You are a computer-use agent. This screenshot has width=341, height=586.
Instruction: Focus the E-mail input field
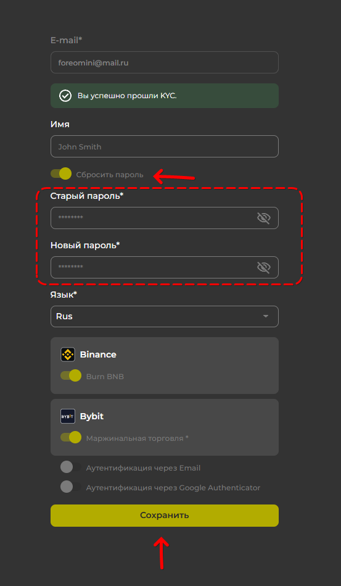pyautogui.click(x=165, y=62)
